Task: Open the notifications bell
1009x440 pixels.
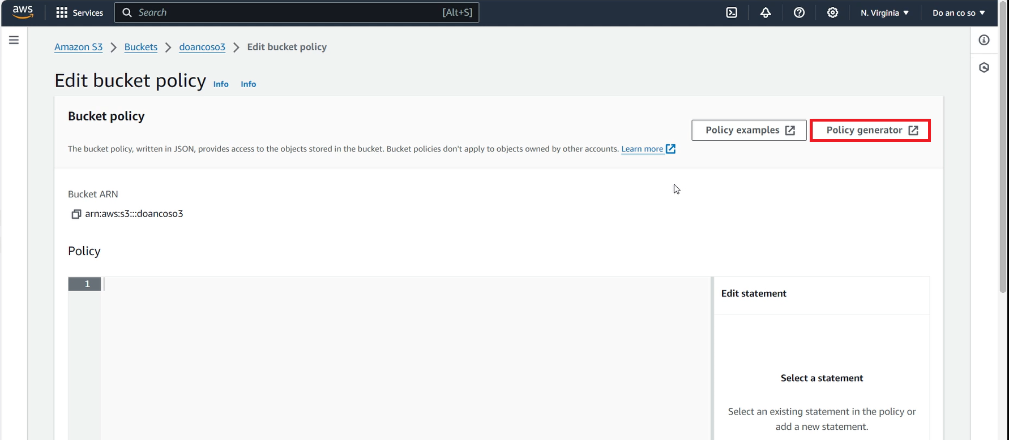Action: (766, 12)
